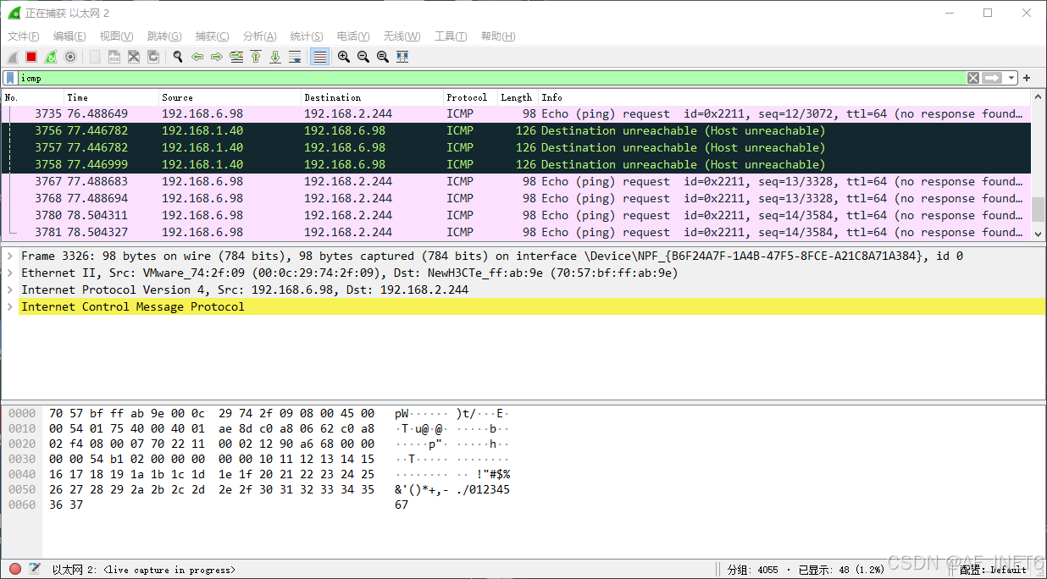Image resolution: width=1047 pixels, height=579 pixels.
Task: Sort packets by the Destination column
Action: [372, 97]
